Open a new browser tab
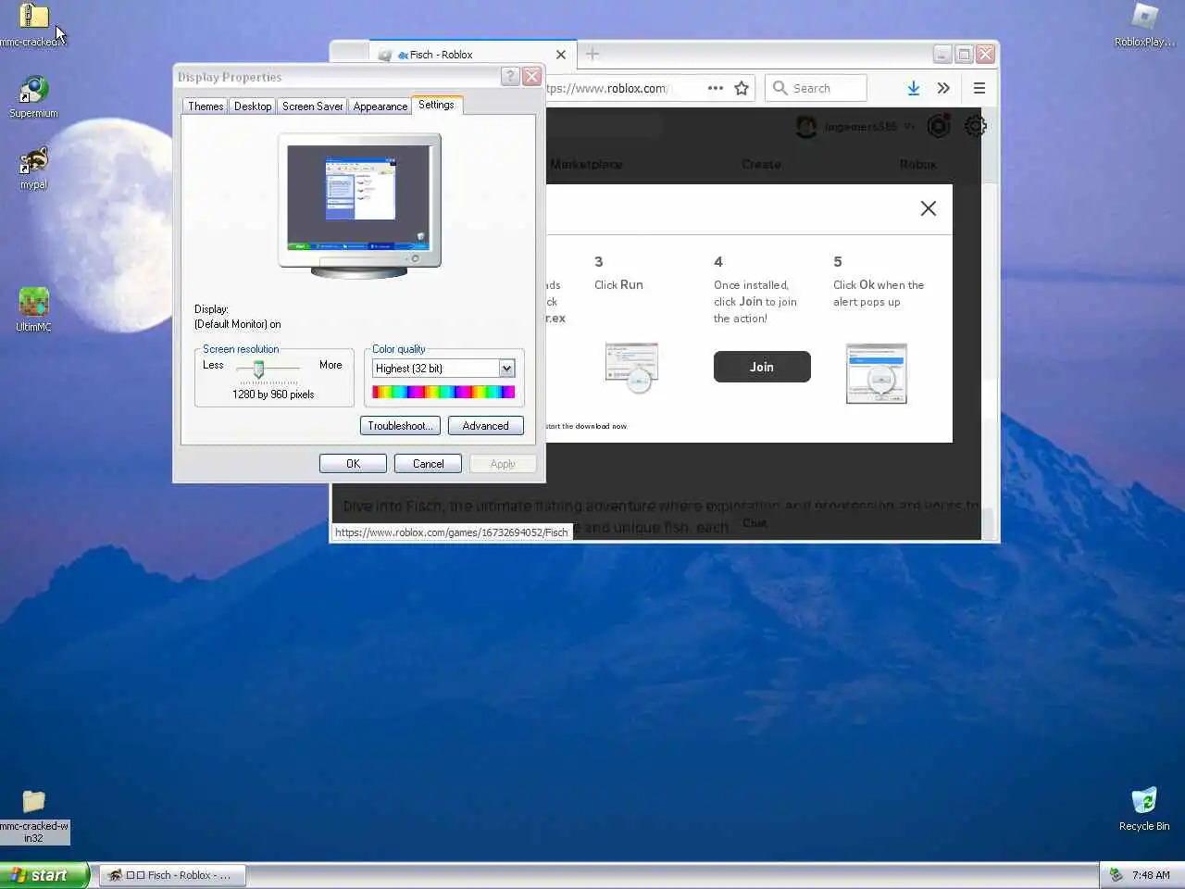 pyautogui.click(x=592, y=55)
